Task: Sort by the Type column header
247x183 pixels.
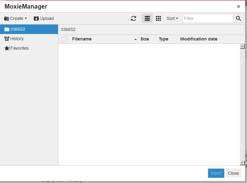Action: coord(164,39)
